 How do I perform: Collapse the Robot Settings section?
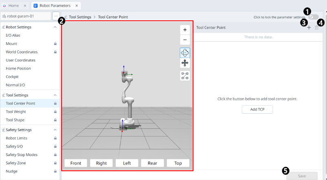pos(55,27)
